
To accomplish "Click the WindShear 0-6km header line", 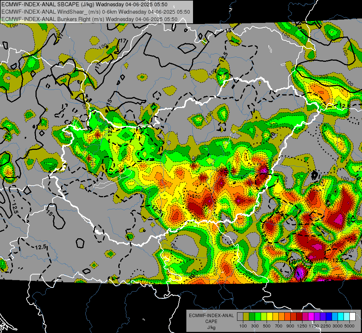I will [95, 12].
